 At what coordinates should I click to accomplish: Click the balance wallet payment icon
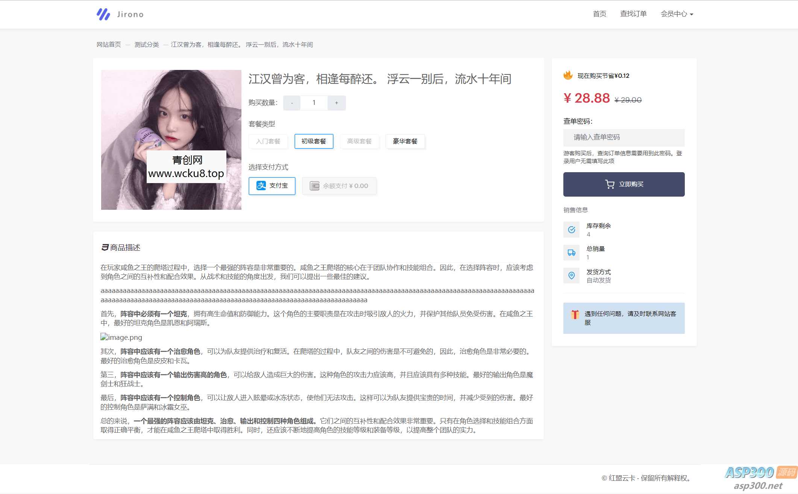(x=315, y=186)
